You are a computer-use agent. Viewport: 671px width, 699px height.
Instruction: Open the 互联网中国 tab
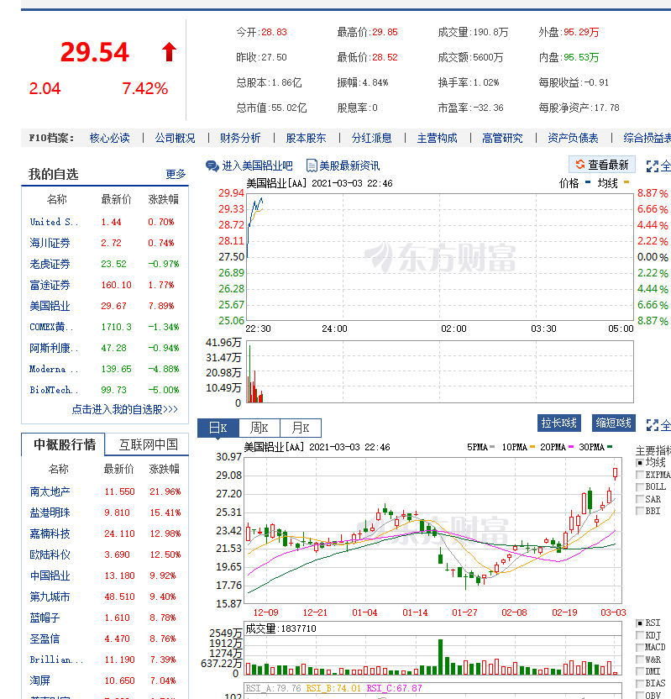[148, 444]
